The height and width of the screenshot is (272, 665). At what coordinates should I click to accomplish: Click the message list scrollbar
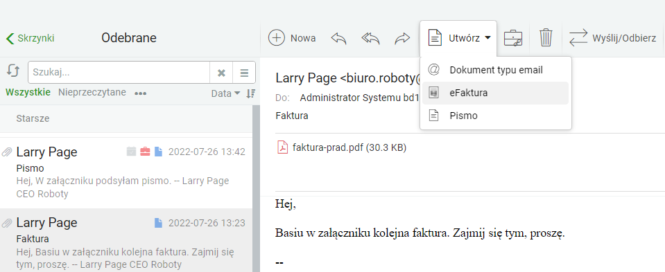256,188
